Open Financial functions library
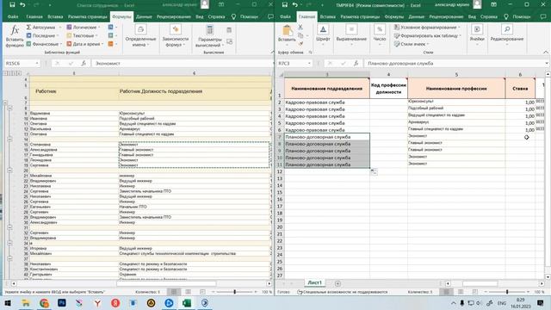Image resolution: width=551 pixels, height=310 pixels. pos(44,44)
